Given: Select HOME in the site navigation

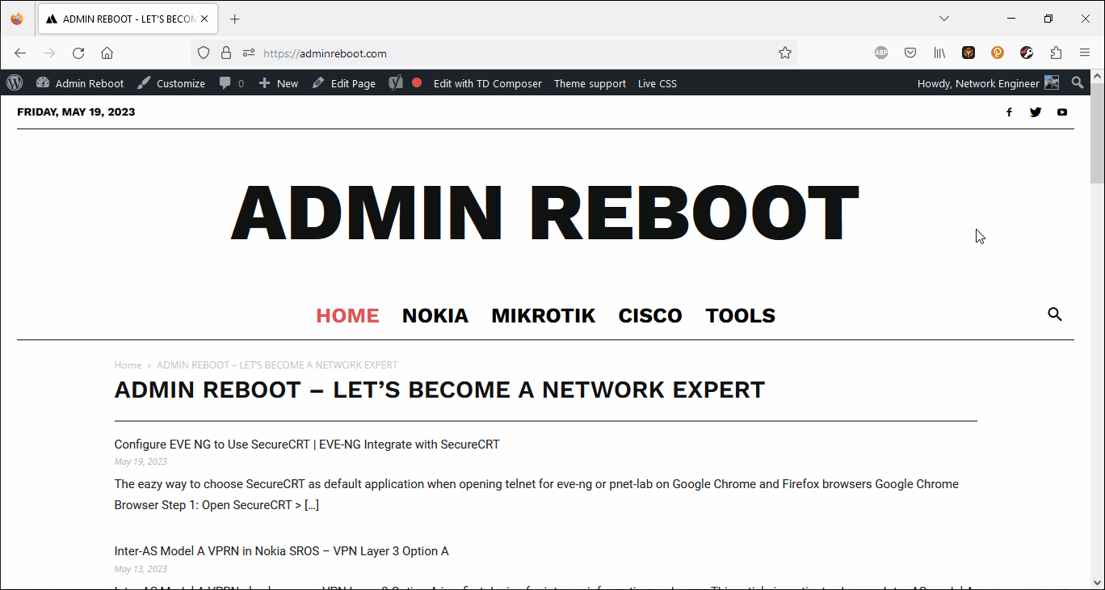Looking at the screenshot, I should tap(347, 315).
